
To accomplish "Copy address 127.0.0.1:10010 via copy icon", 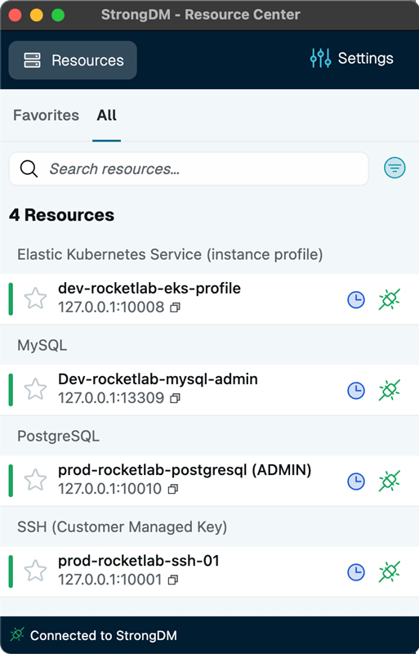I will click(173, 489).
